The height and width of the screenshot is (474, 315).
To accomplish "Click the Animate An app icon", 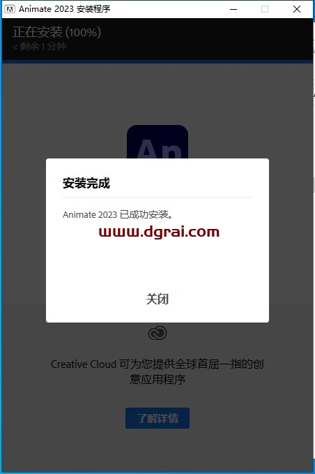I will click(157, 142).
